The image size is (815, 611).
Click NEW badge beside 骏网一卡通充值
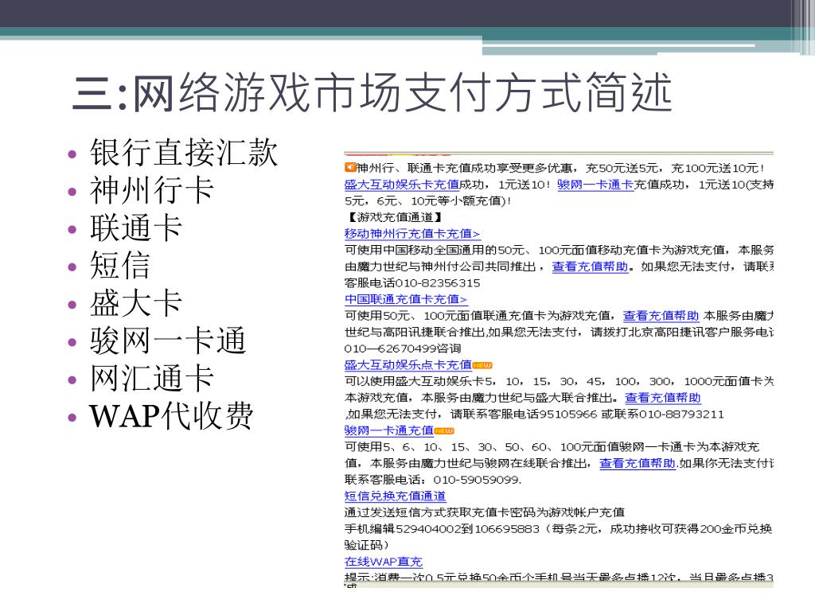(444, 431)
